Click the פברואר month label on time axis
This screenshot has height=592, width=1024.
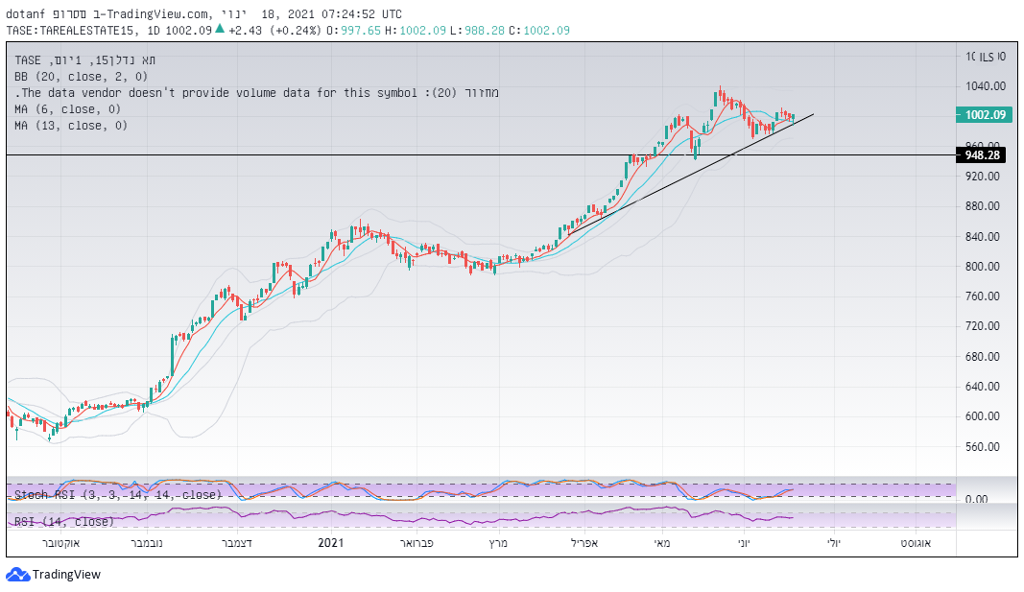(417, 543)
